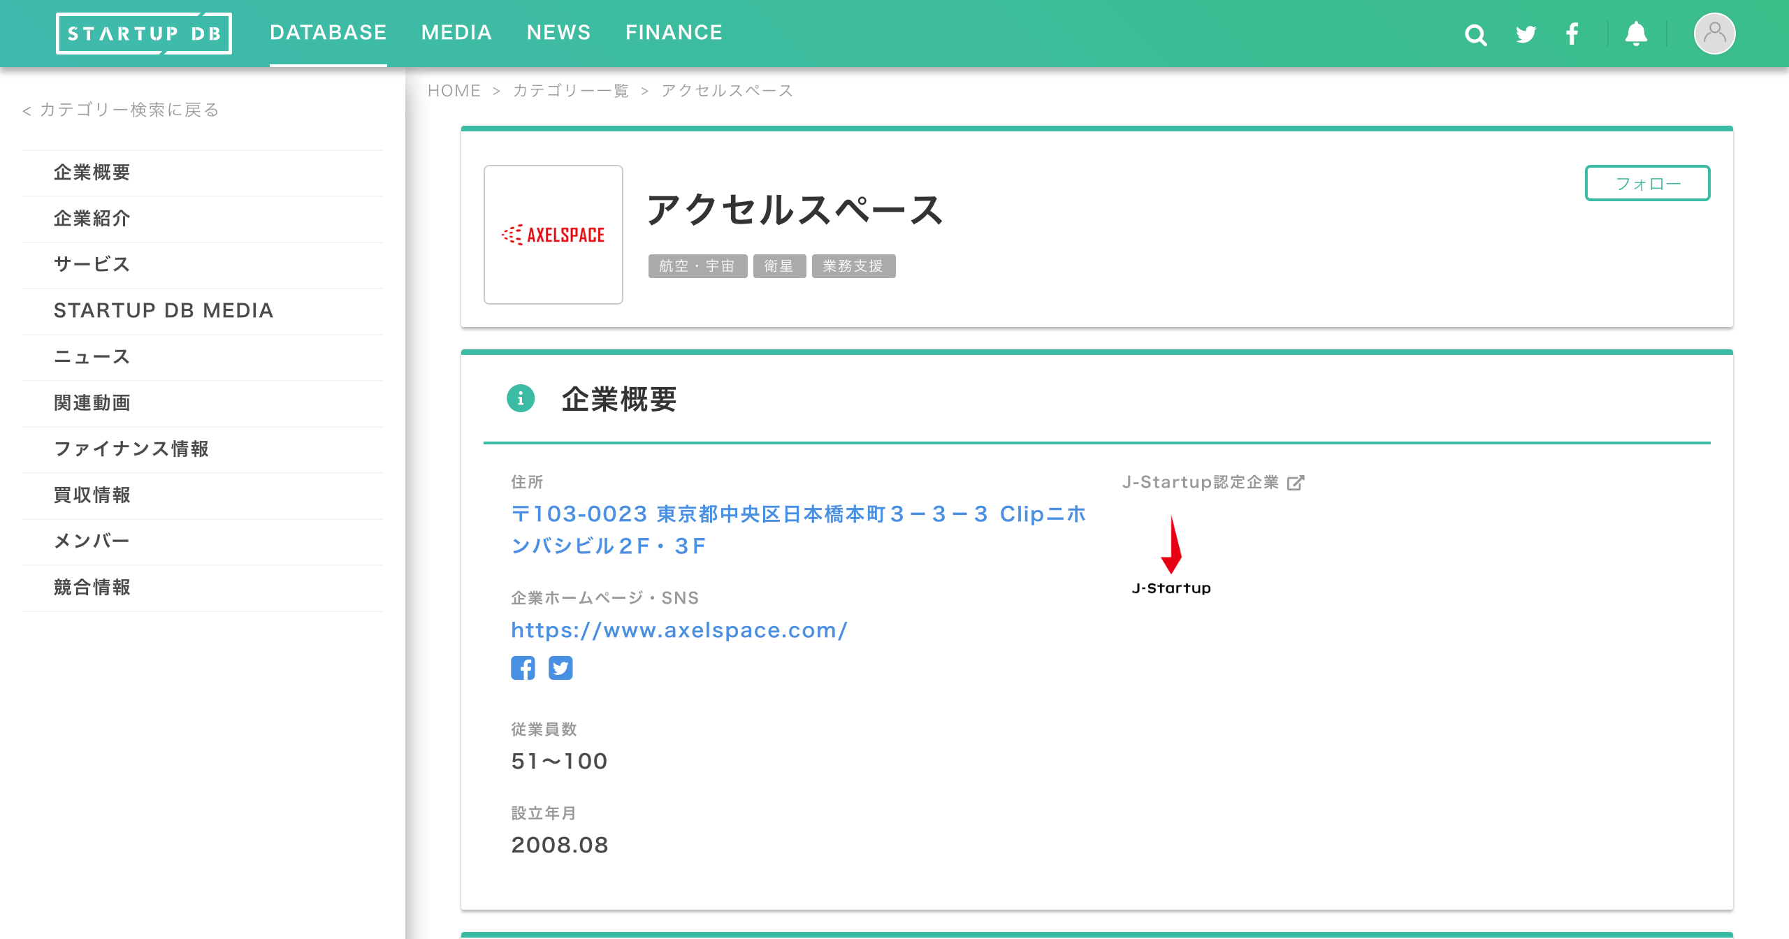This screenshot has height=939, width=1789.
Task: Switch to the FINANCE tab
Action: [x=674, y=33]
